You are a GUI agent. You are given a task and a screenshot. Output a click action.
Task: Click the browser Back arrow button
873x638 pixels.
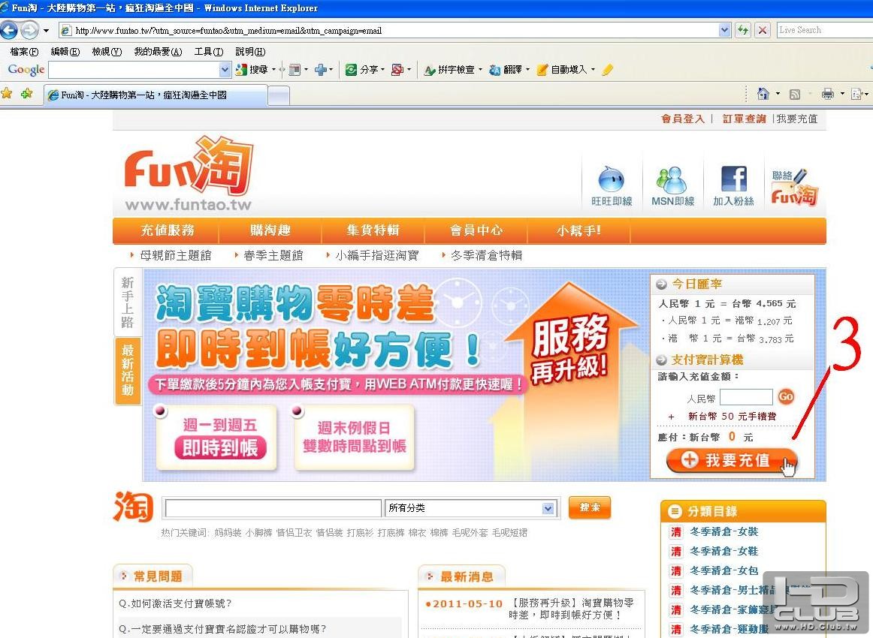coord(9,30)
